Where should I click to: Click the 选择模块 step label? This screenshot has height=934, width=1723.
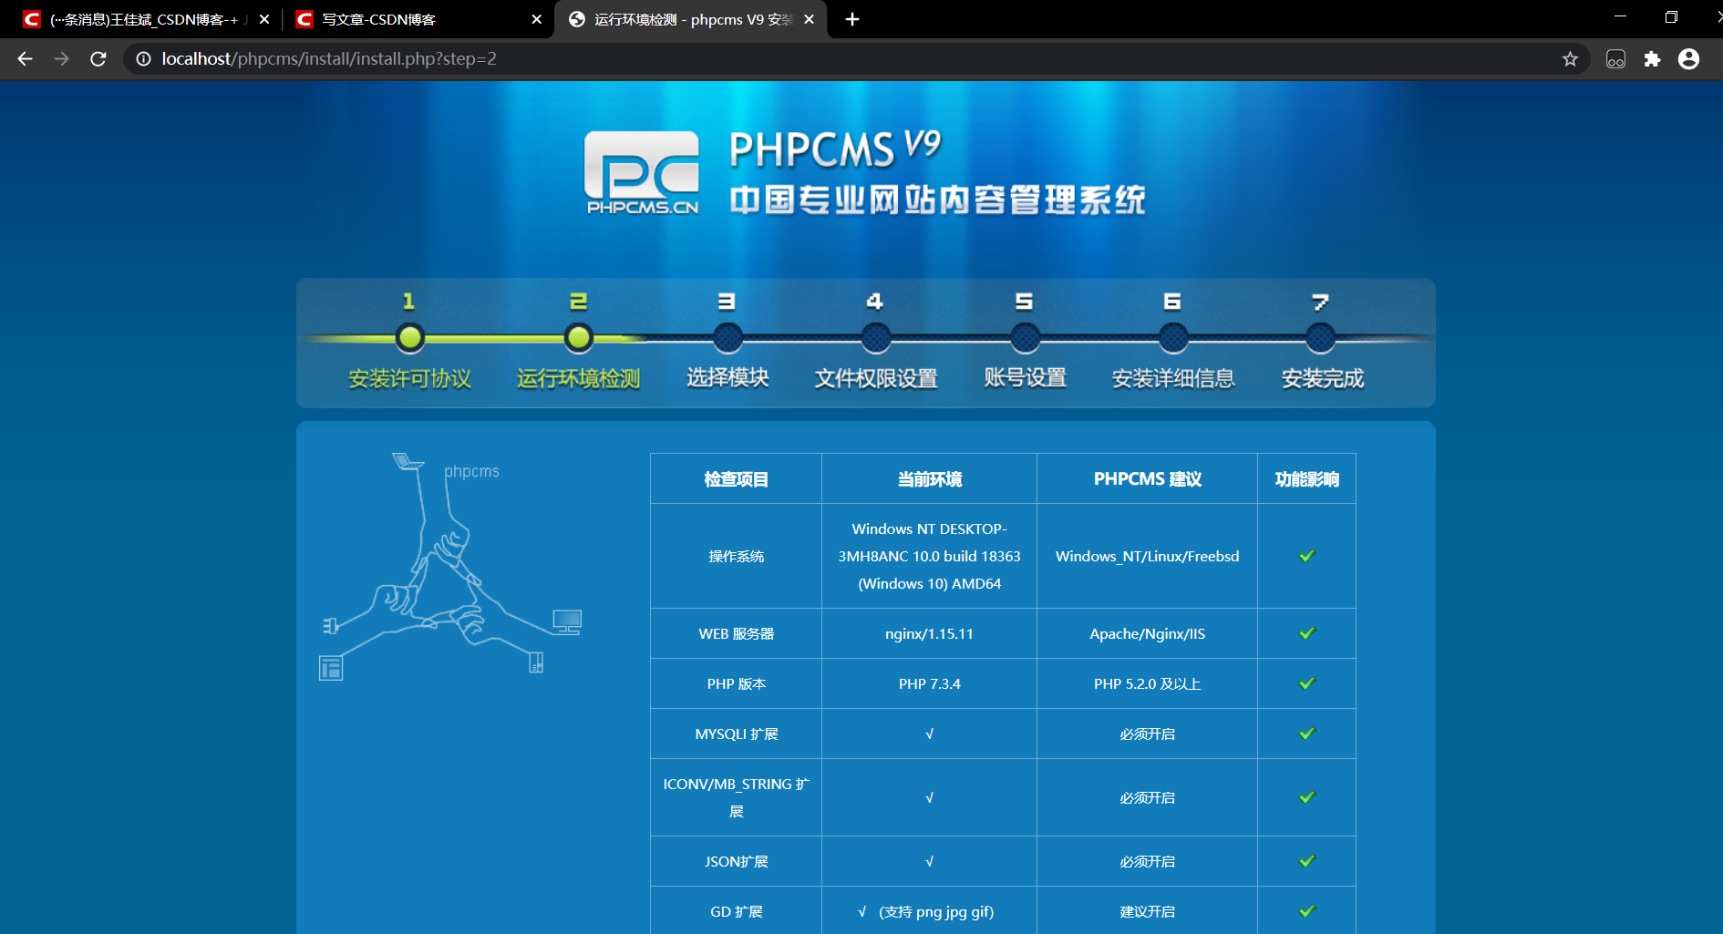pyautogui.click(x=727, y=378)
